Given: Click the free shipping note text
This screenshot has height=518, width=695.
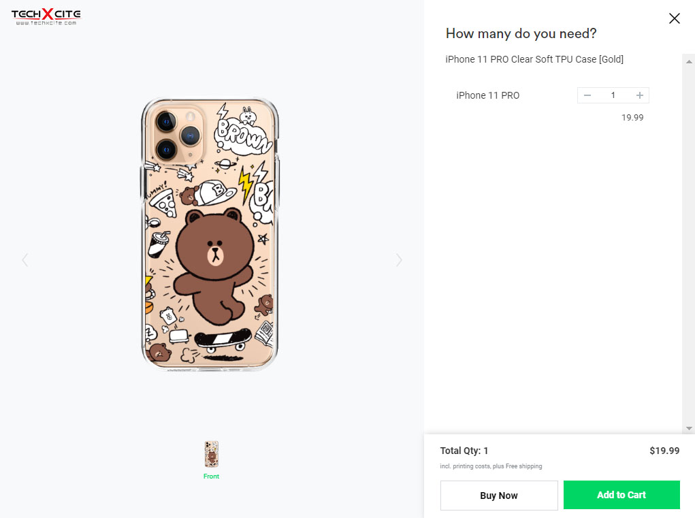Looking at the screenshot, I should click(x=491, y=466).
